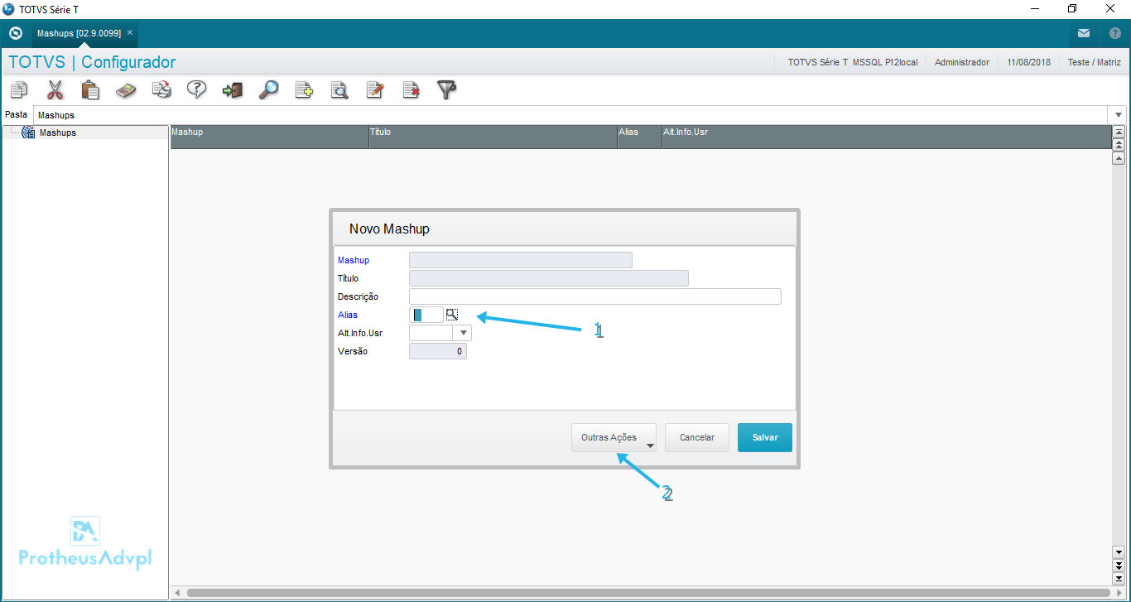Click the 11/08/2018 date label
The height and width of the screenshot is (602, 1131).
(x=1029, y=62)
